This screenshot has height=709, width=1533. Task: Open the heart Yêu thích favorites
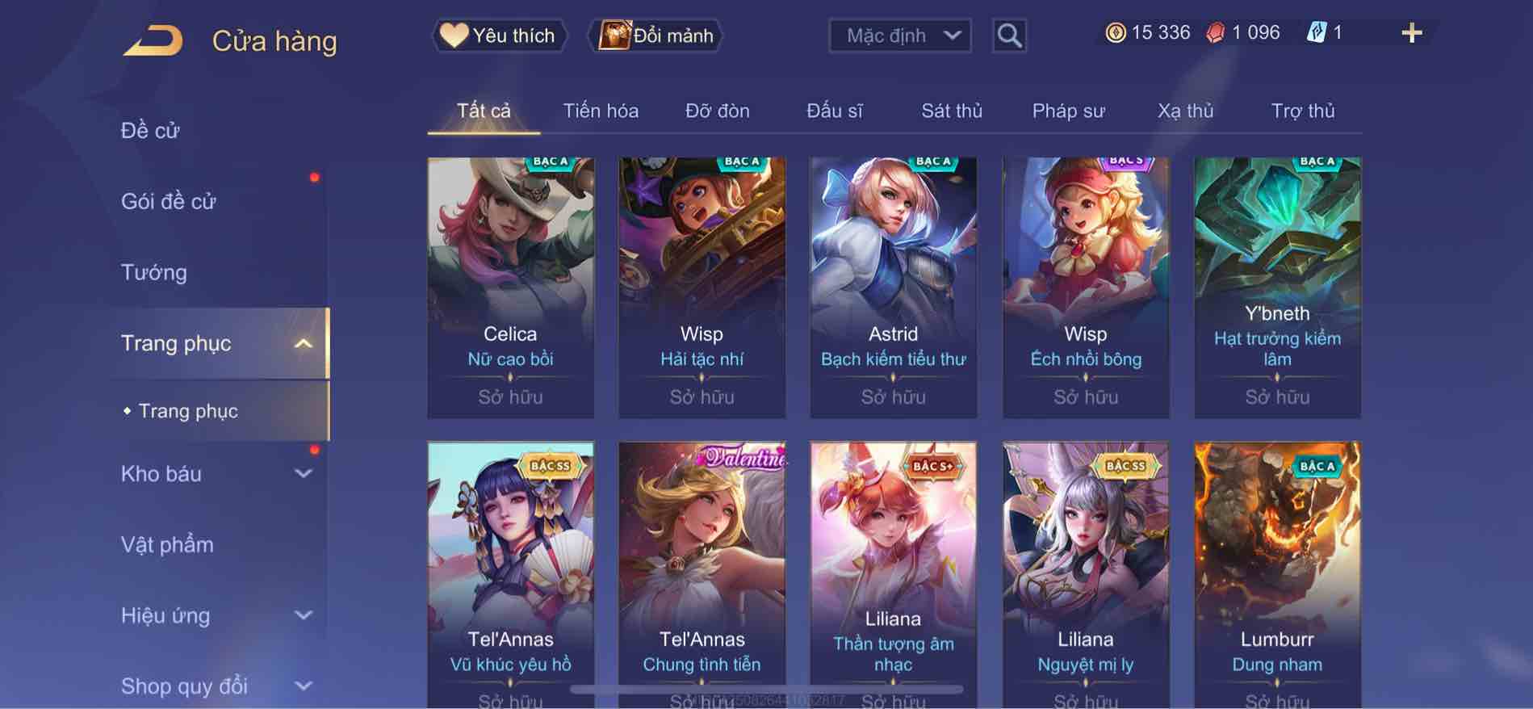click(498, 36)
